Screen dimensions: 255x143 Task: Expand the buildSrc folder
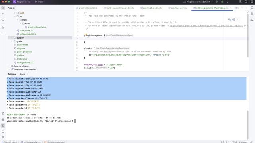tap(12, 38)
